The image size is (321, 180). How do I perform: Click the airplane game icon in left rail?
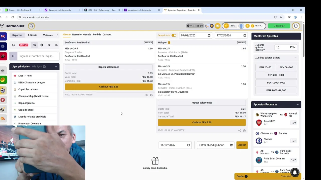3,37
